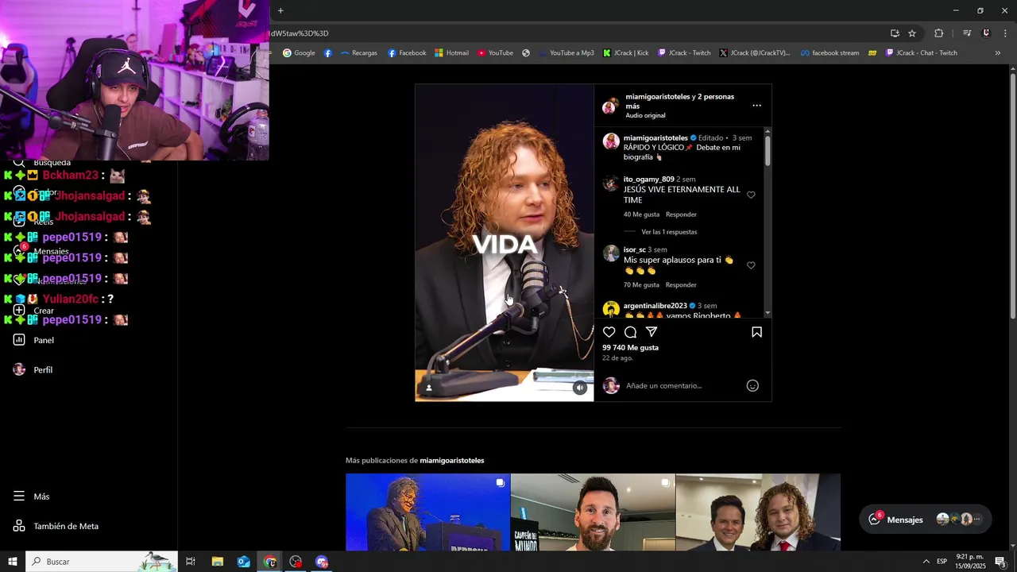Viewport: 1017px width, 572px height.
Task: Mute video with speaker icon
Action: pyautogui.click(x=580, y=388)
